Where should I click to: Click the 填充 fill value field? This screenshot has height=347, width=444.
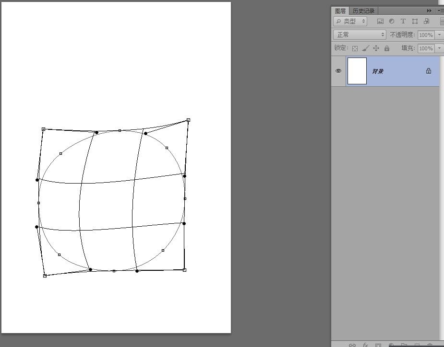coord(426,48)
